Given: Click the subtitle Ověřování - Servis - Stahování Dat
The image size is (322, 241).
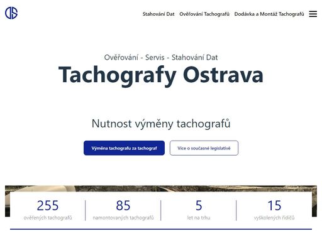Looking at the screenshot, I should [161, 57].
